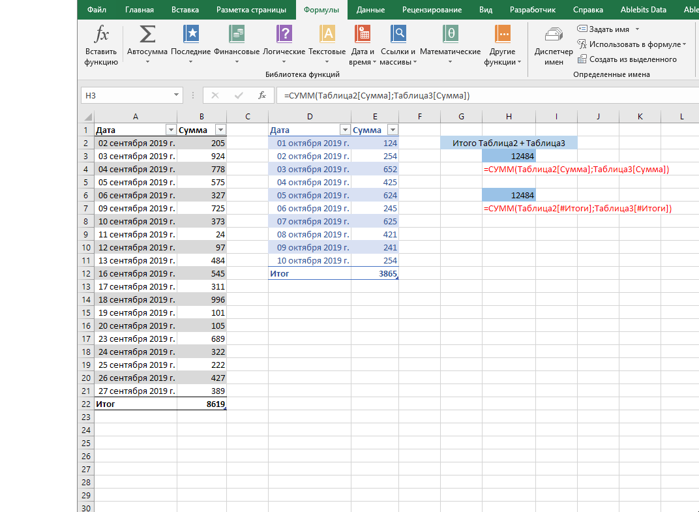The width and height of the screenshot is (699, 512).
Task: Select cell H6 containing 12484
Action: click(x=509, y=195)
